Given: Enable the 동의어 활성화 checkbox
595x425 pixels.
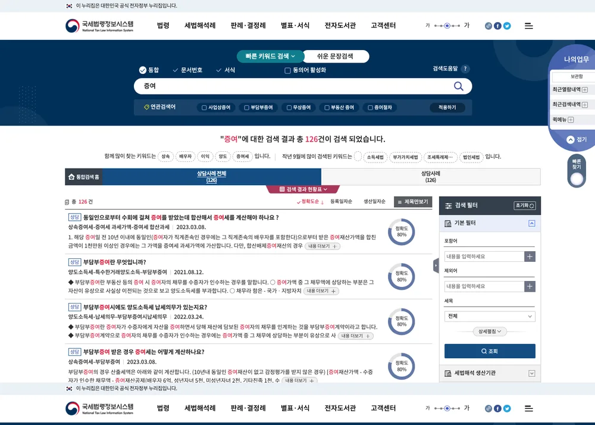Looking at the screenshot, I should 287,71.
